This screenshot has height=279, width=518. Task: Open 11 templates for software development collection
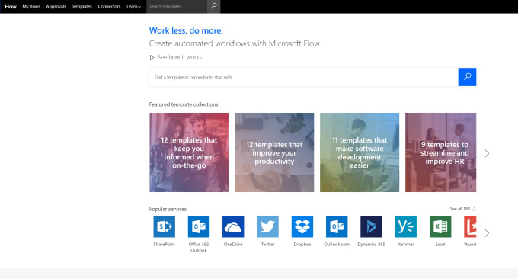click(360, 152)
